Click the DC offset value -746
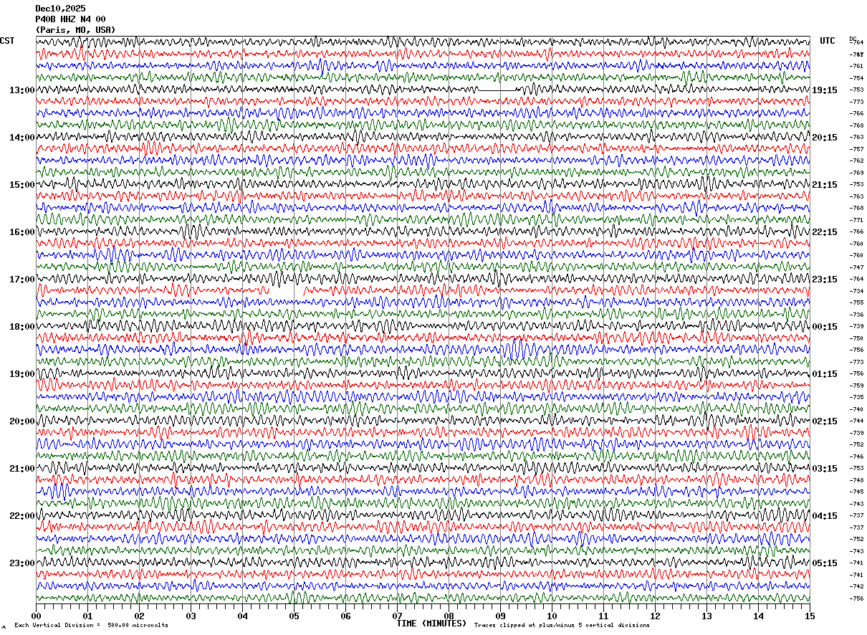This screenshot has width=867, height=635. click(x=856, y=457)
